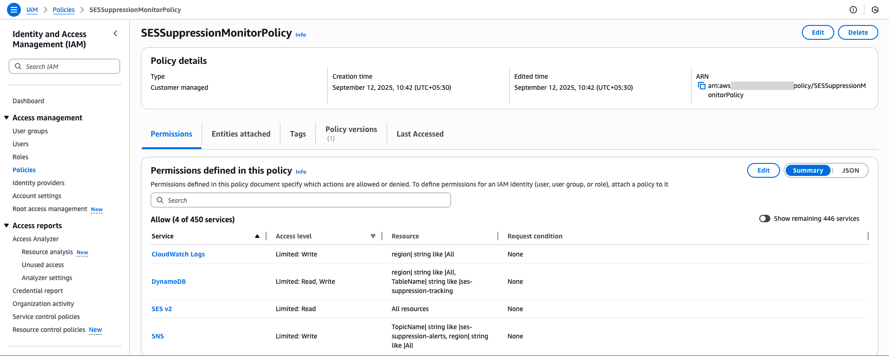Open Resource analysis in sidebar
889x356 pixels.
pyautogui.click(x=47, y=252)
